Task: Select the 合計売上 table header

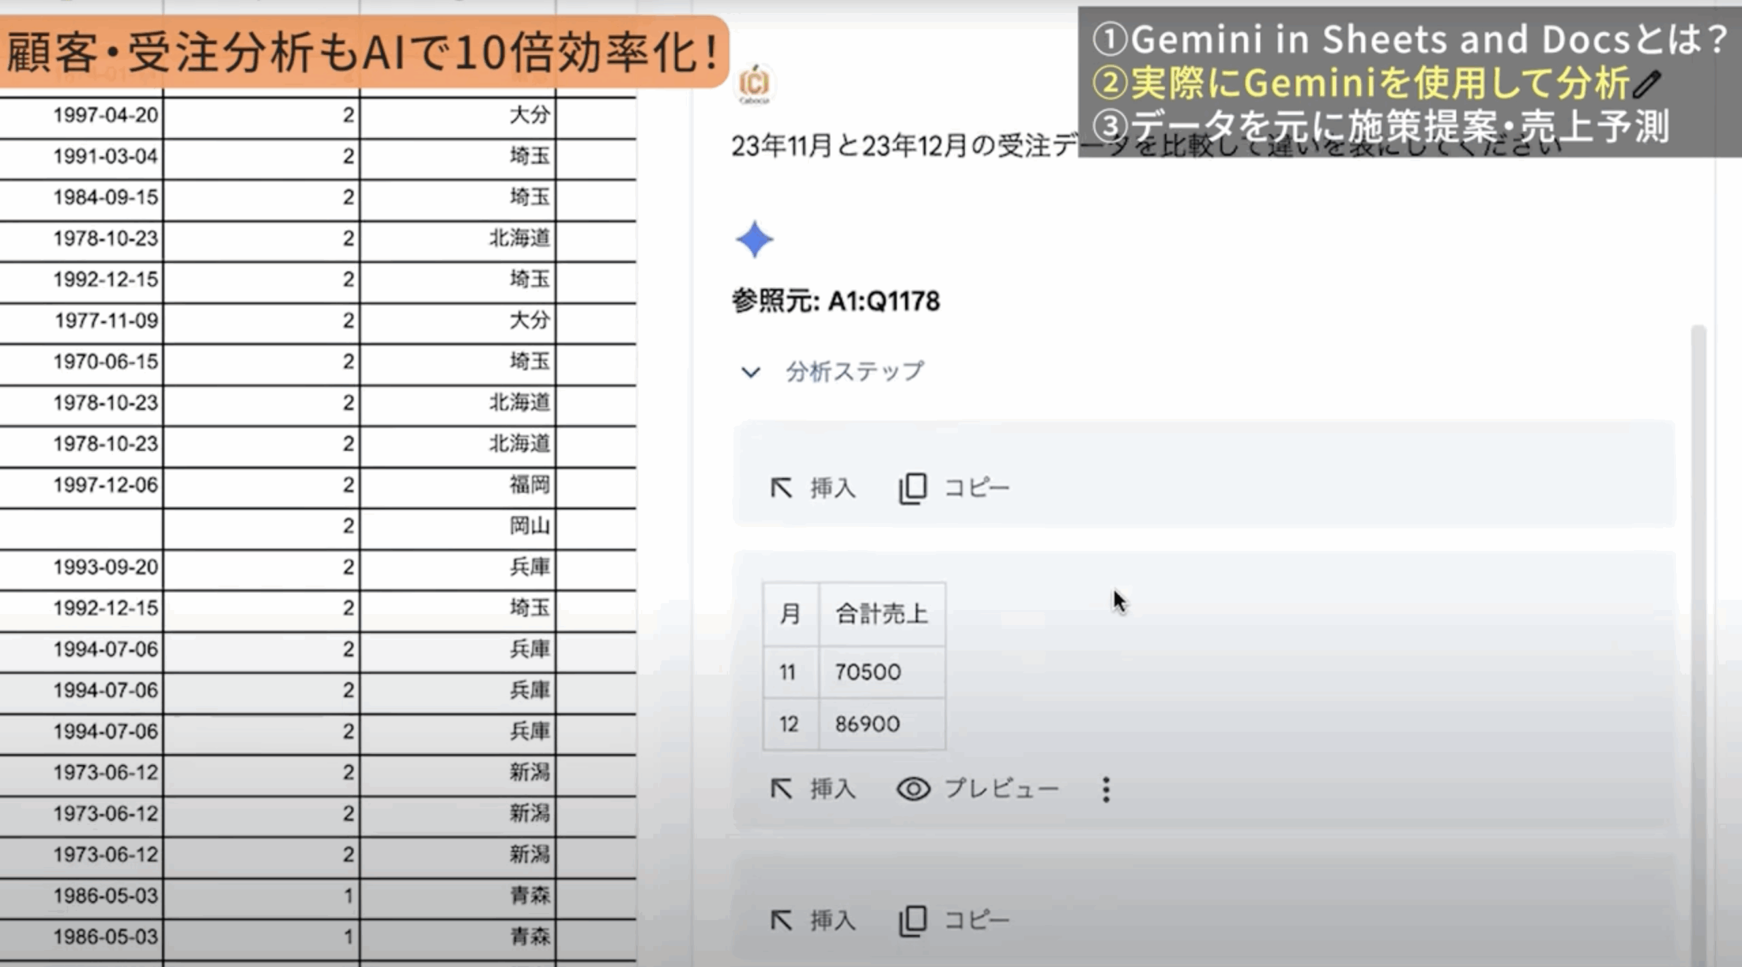Action: pos(881,614)
